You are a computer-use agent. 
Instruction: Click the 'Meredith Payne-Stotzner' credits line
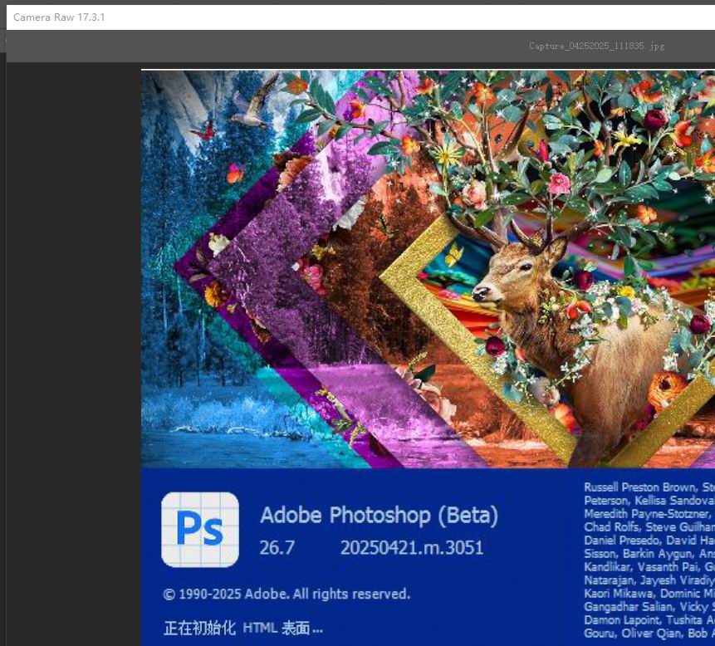tap(649, 514)
